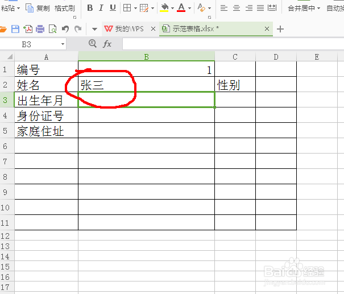Save the workbook with floppy icon
The image size is (344, 294).
15,29
